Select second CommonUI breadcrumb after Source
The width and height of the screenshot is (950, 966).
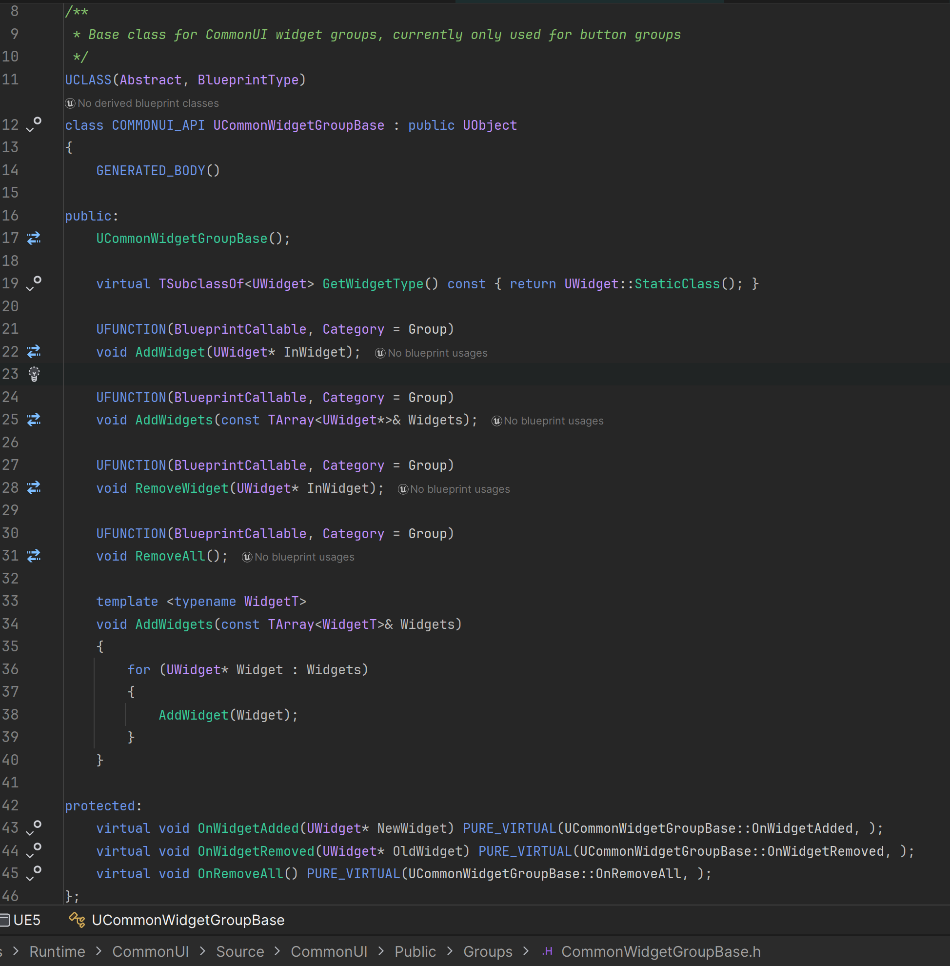[x=329, y=951]
